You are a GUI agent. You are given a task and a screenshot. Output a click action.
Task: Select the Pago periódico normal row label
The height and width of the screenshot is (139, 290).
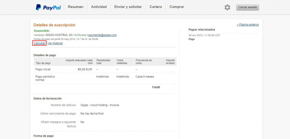point(45,78)
